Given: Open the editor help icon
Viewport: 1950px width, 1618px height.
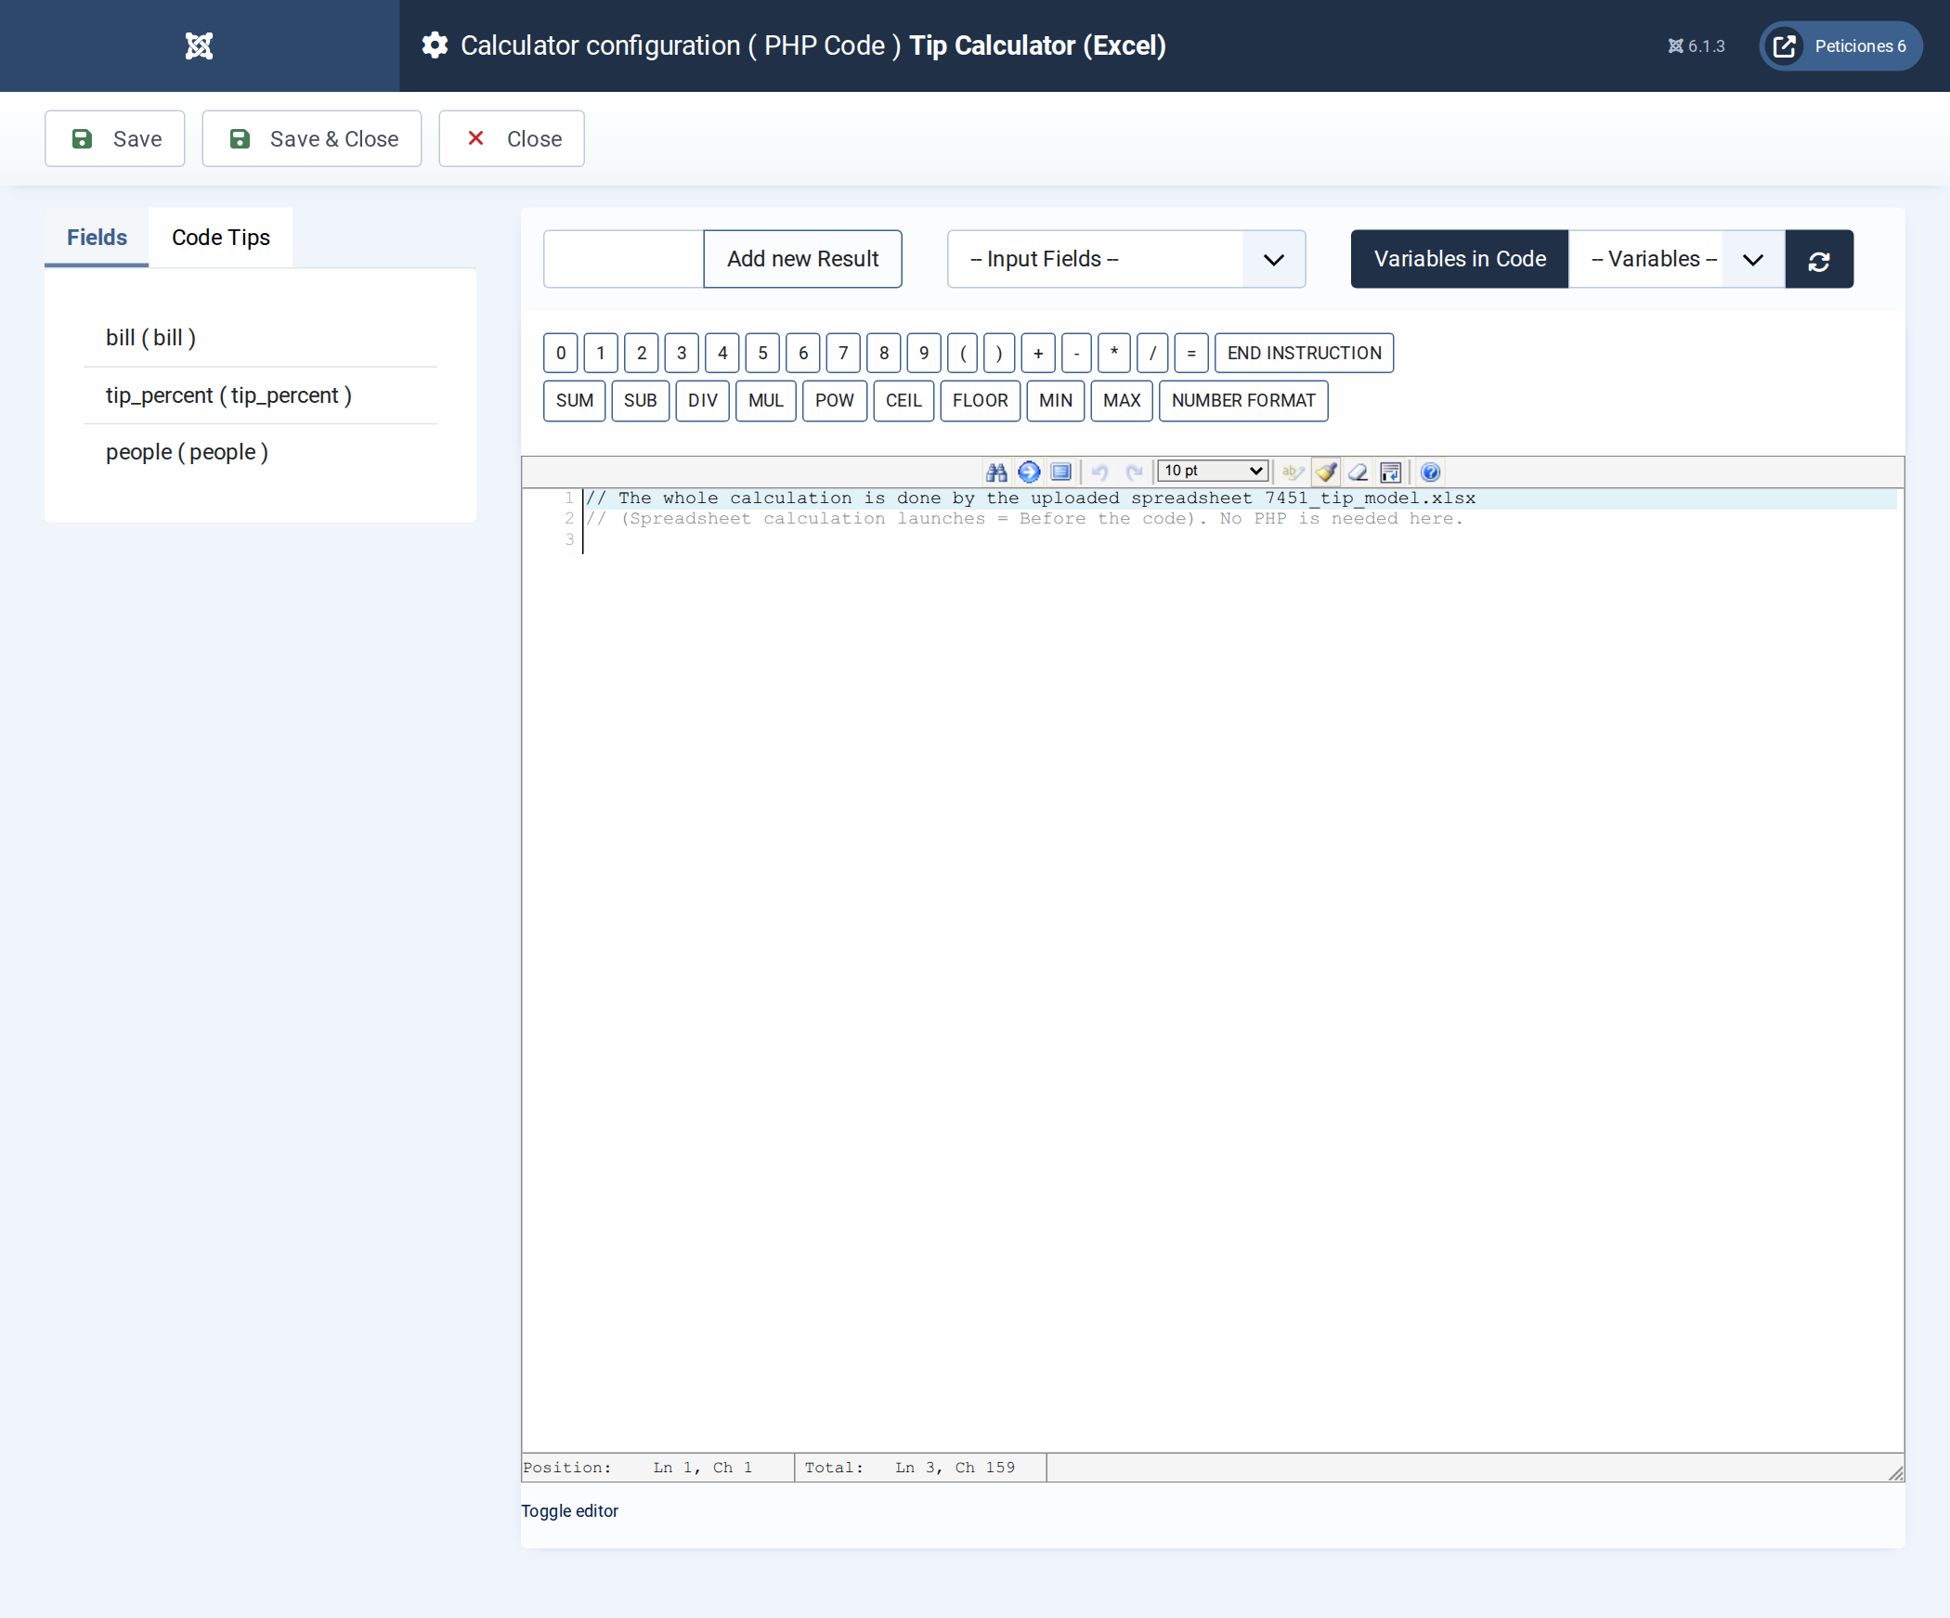Looking at the screenshot, I should click(1431, 472).
